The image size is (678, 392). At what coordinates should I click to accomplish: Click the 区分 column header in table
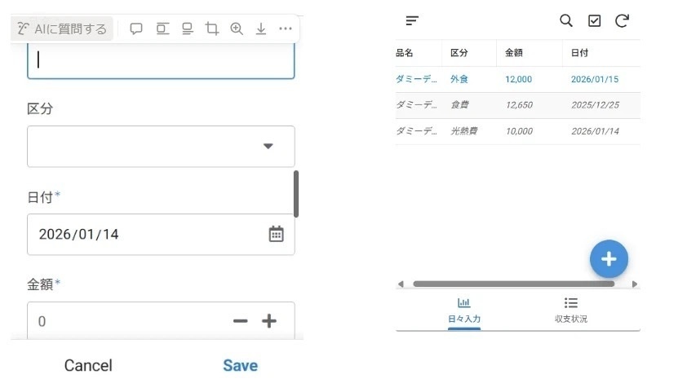(x=459, y=53)
